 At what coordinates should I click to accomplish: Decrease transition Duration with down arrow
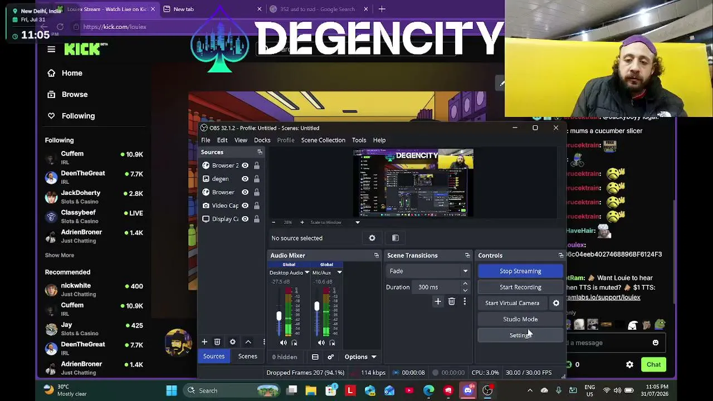(x=465, y=290)
